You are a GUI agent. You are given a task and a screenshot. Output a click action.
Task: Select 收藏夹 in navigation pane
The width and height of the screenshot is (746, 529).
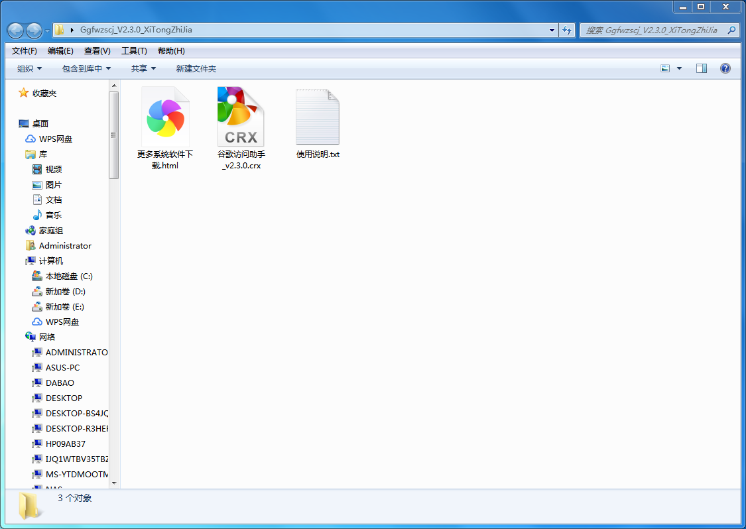click(x=44, y=93)
